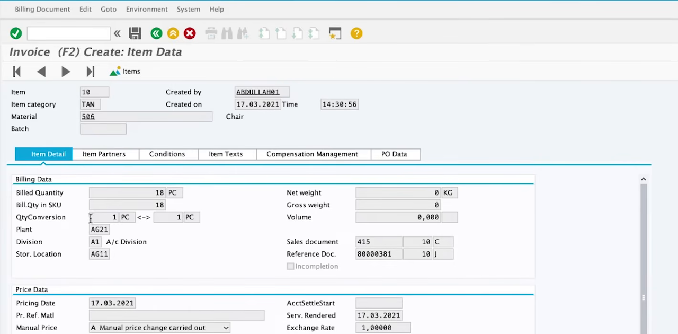Open the System menu
The height and width of the screenshot is (334, 678).
point(189,9)
